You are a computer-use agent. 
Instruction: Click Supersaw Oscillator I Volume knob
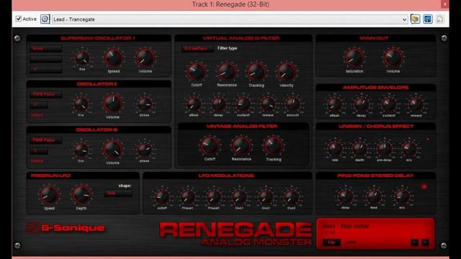coord(146,58)
